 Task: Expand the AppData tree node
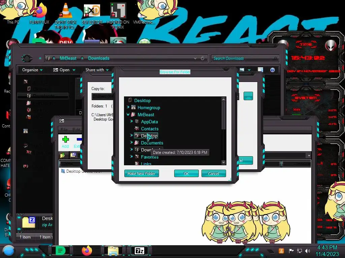point(131,121)
